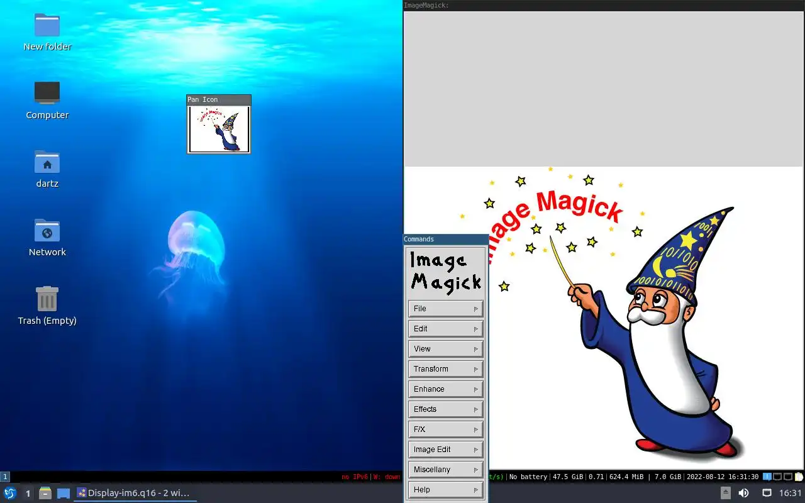Click the "2022-08-12 16:31:30" date status
Viewport: 805px width, 503px height.
(723, 477)
